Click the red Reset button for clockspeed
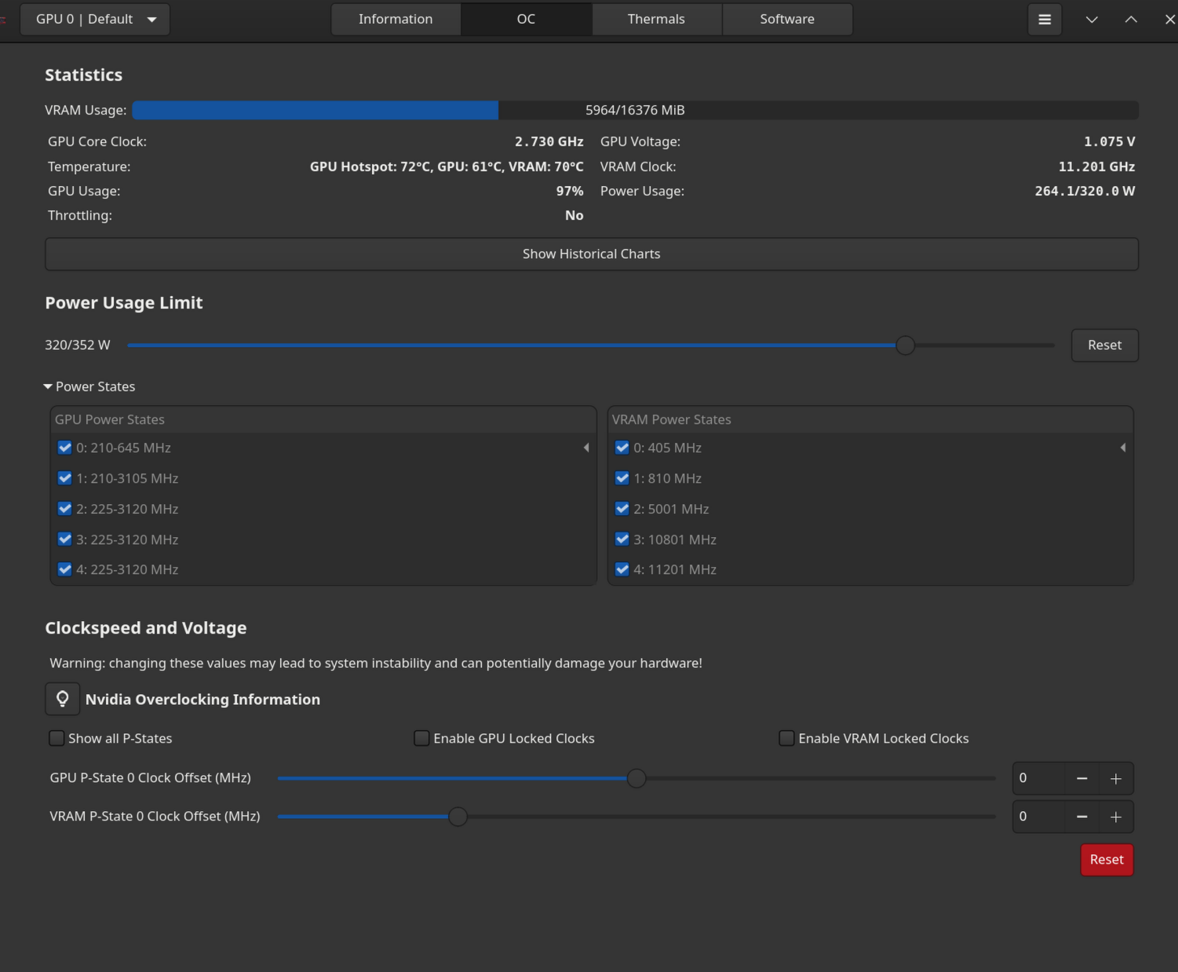The image size is (1178, 972). tap(1106, 860)
